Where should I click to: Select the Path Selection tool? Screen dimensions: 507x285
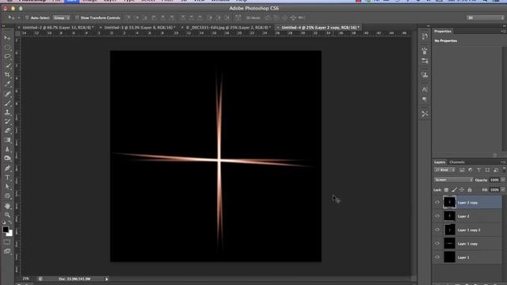[7, 187]
